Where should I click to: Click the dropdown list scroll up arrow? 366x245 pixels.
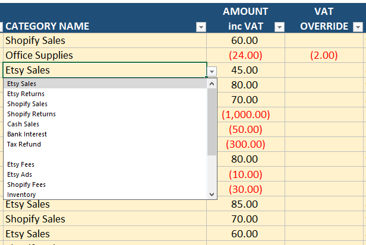(x=212, y=84)
